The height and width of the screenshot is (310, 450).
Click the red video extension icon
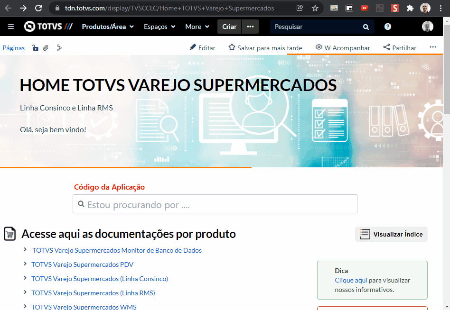click(365, 8)
